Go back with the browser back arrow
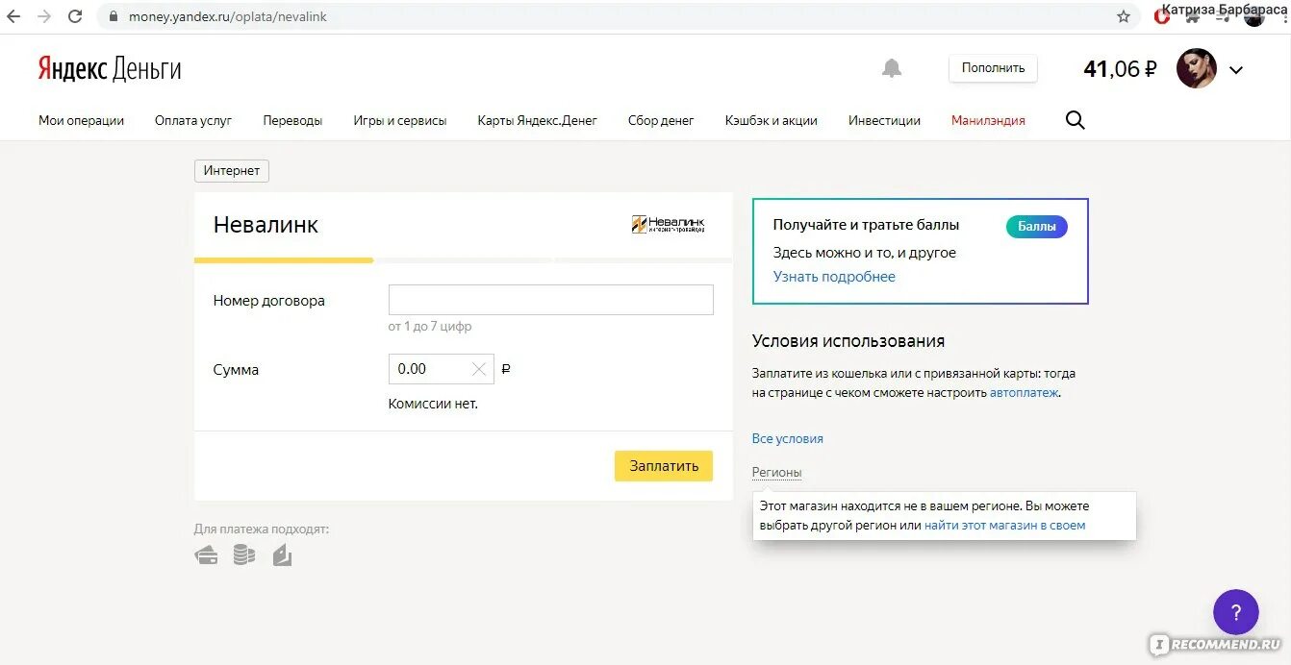This screenshot has width=1291, height=665. [x=13, y=16]
